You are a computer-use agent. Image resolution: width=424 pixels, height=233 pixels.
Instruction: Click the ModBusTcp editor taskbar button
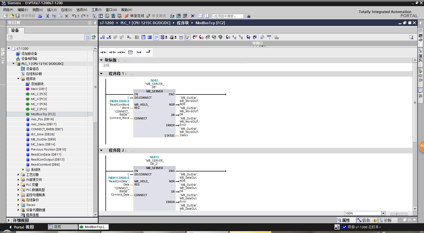(x=94, y=227)
